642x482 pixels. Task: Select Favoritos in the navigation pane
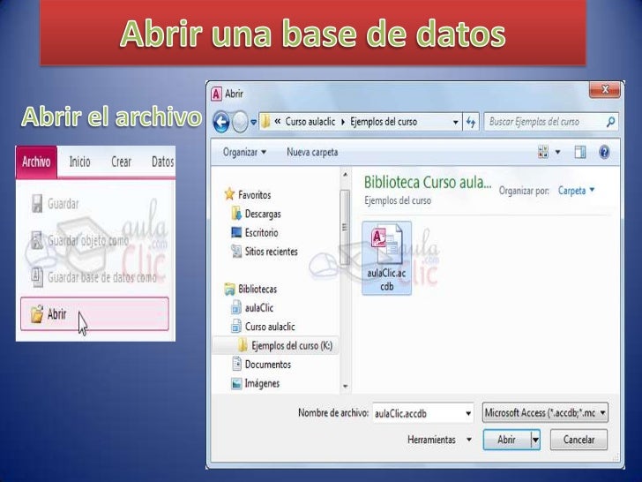pos(254,195)
